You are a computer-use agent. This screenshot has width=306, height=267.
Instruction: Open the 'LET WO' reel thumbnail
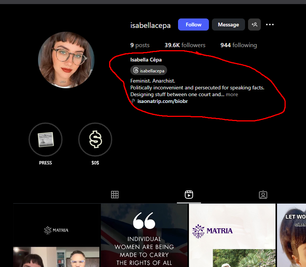292,235
